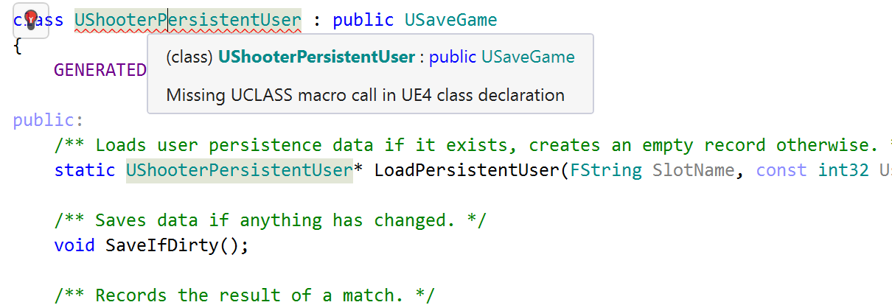892x305 pixels.
Task: Click the static keyword
Action: click(85, 170)
